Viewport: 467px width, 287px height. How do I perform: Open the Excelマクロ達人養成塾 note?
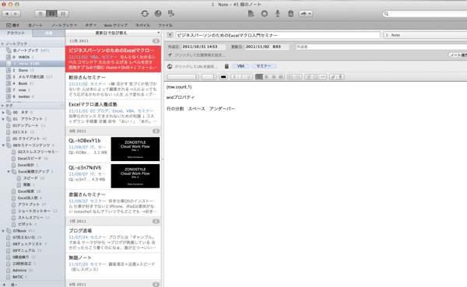[x=113, y=113]
